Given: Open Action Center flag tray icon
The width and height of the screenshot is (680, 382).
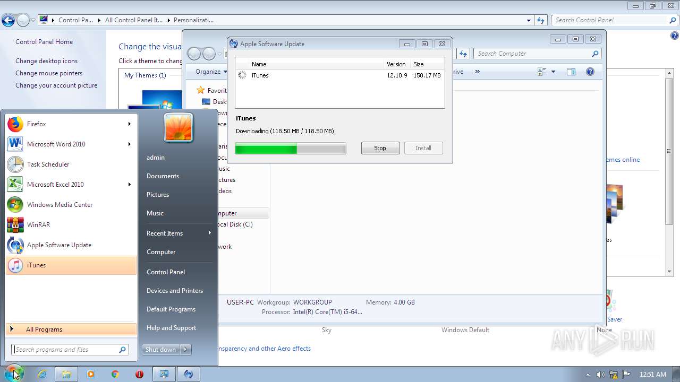Looking at the screenshot, I should [626, 375].
